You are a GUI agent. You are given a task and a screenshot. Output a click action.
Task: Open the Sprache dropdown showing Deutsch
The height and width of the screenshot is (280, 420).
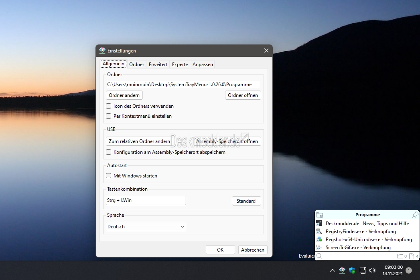pos(146,226)
